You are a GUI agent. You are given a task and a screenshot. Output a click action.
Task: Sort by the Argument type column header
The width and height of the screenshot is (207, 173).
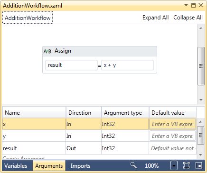pos(125,112)
